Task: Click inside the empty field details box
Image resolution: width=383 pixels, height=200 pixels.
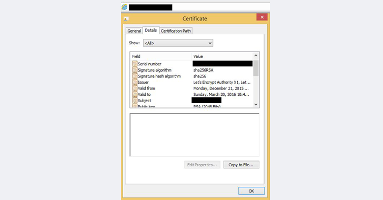Action: coord(195,135)
